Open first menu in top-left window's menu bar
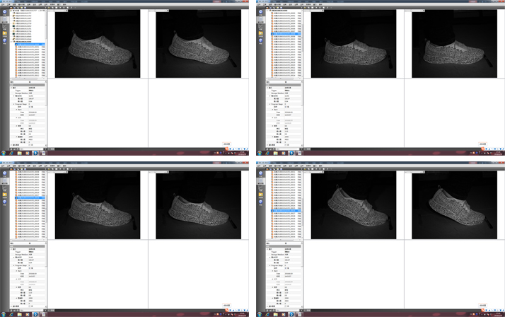This screenshot has height=317, width=505. point(4,4)
